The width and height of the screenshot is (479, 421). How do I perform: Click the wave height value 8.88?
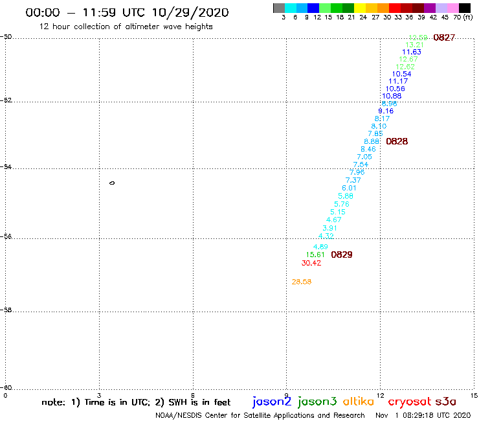372,141
